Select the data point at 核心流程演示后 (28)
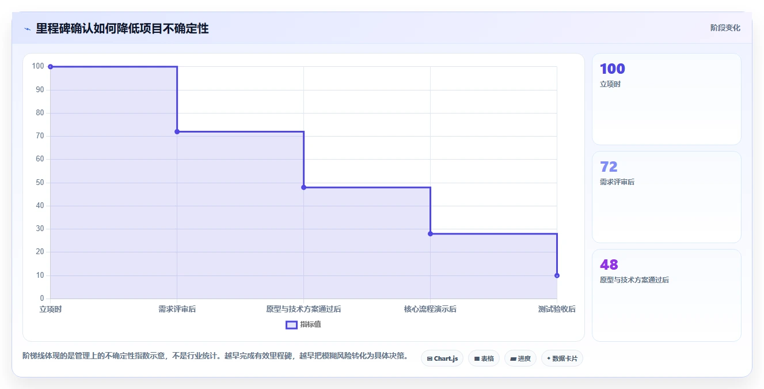764x389 pixels. tap(430, 233)
